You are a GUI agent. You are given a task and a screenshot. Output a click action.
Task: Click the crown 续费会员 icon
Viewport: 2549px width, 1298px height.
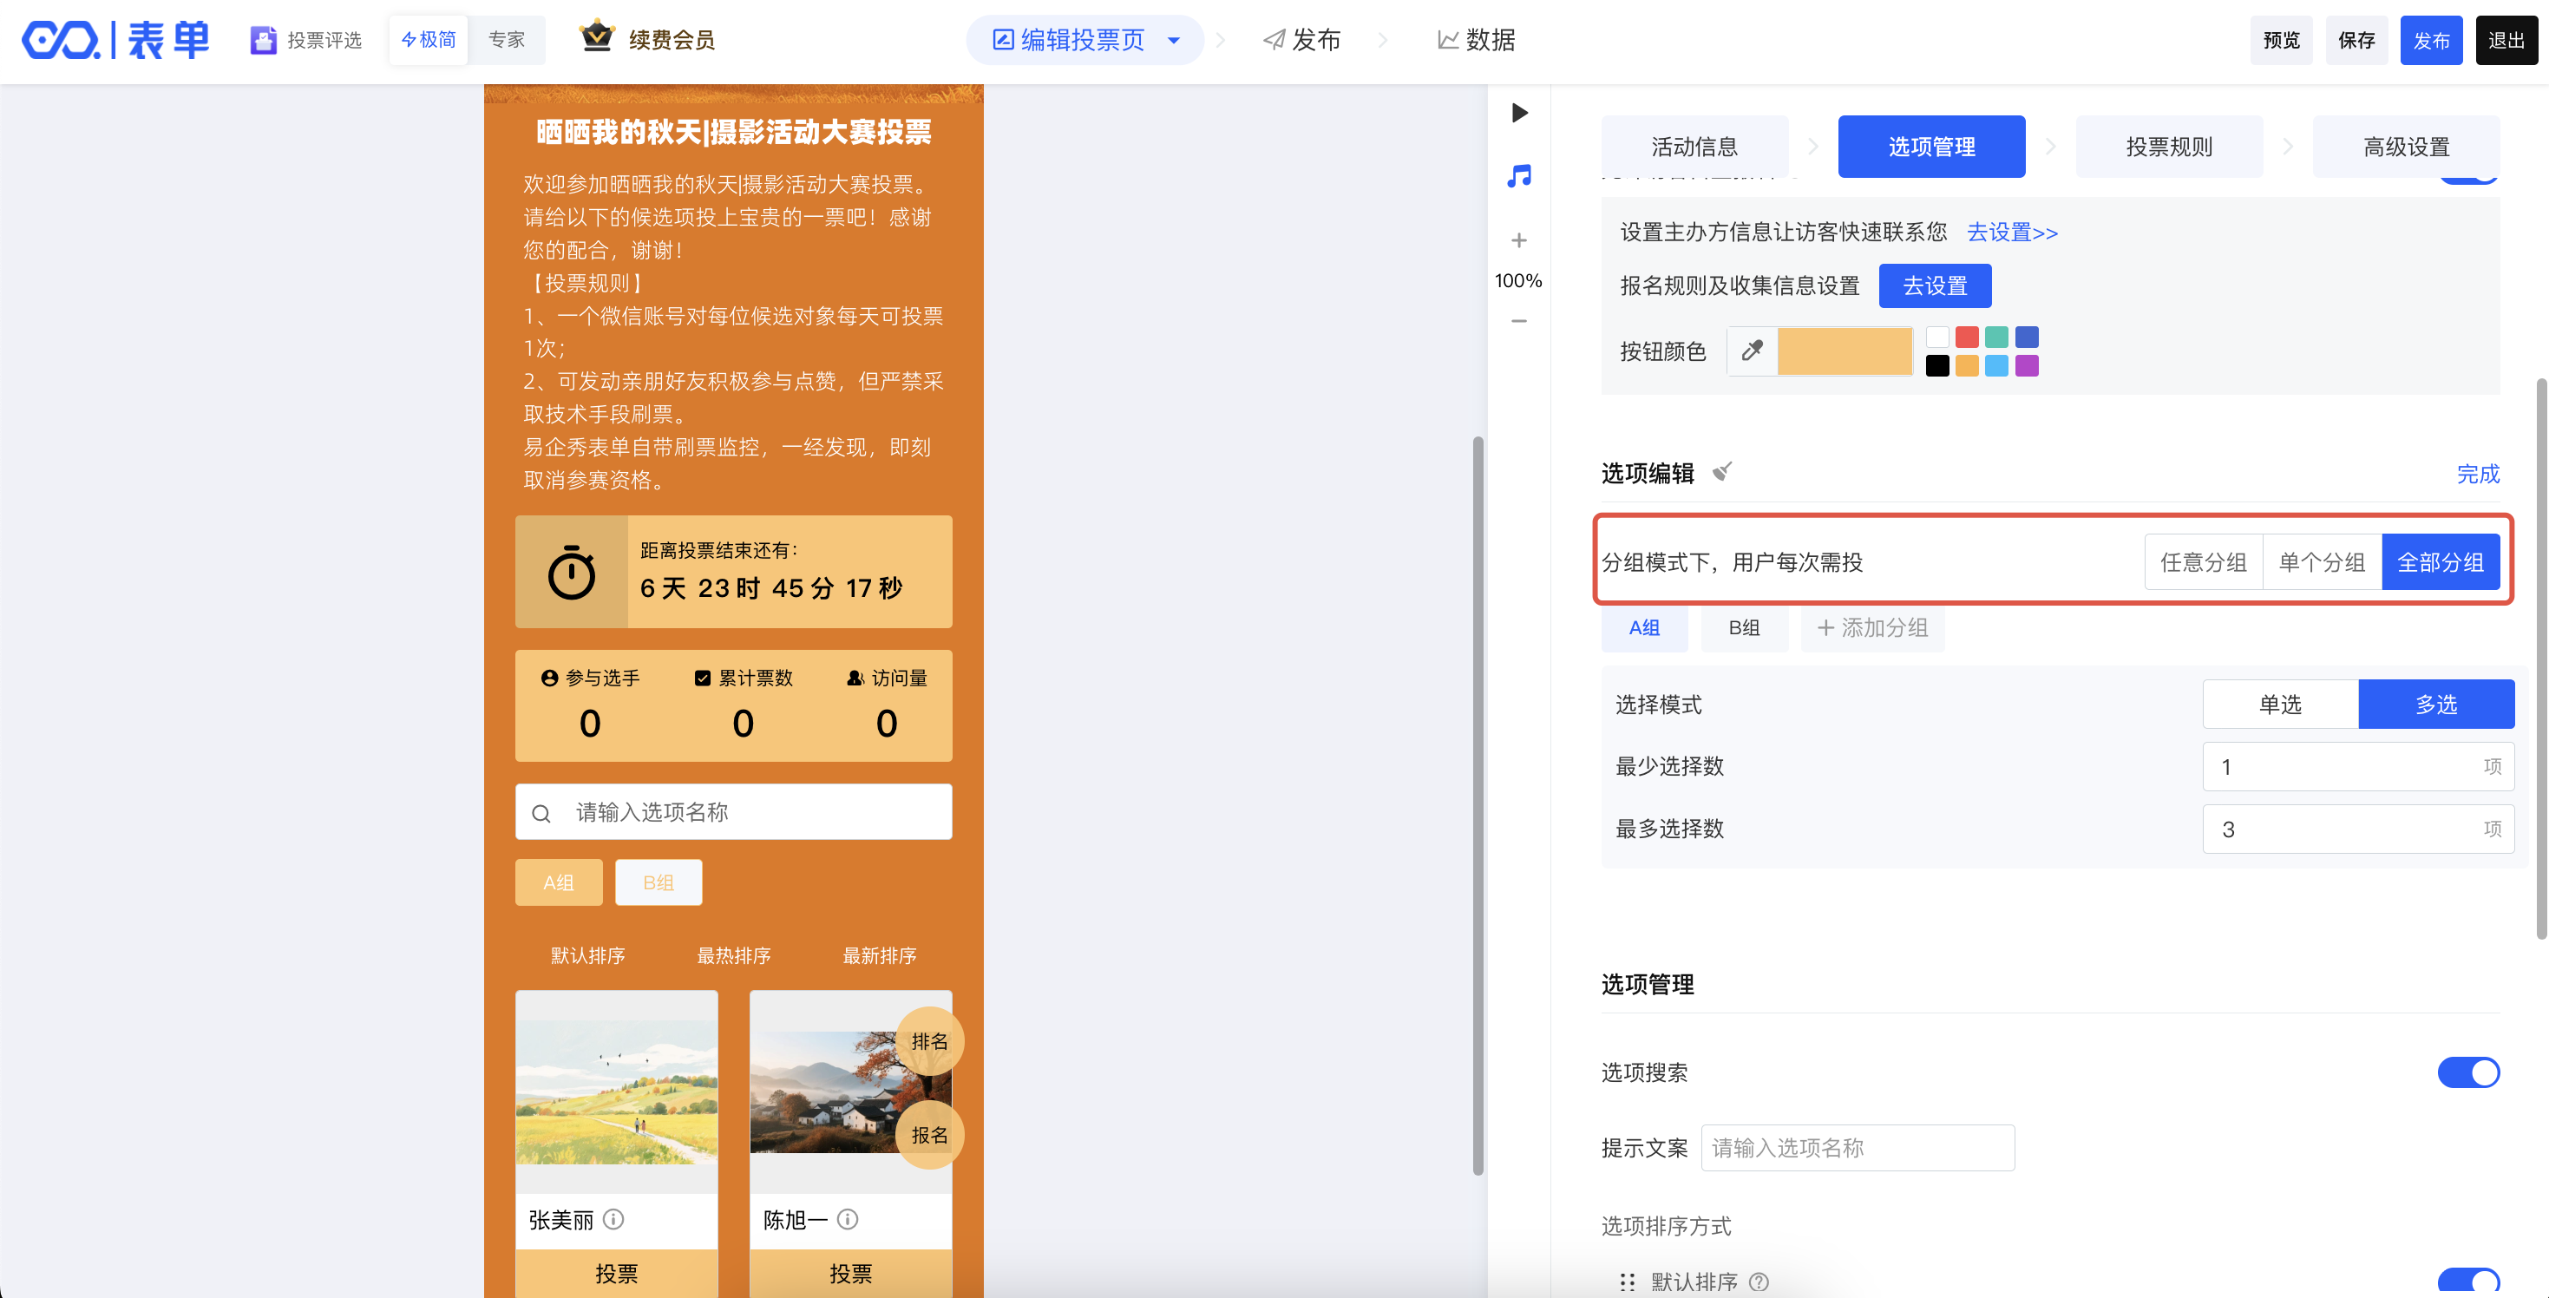tap(597, 36)
